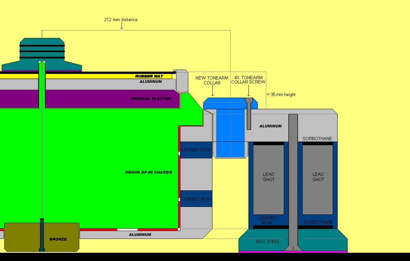Select the LEADED IRON label nearest the tonearm collar
410x261 pixels.
pos(196,150)
